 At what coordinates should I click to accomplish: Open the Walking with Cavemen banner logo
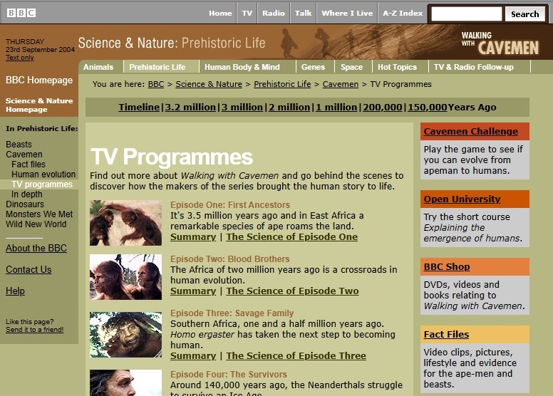(x=500, y=43)
